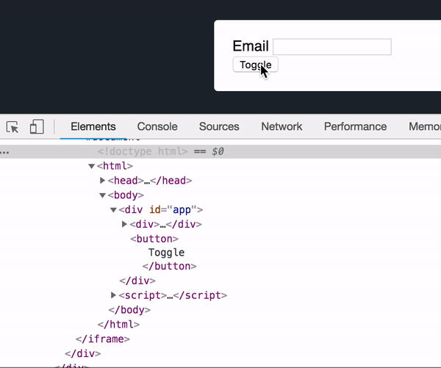Toggle the device toolbar icon
This screenshot has height=368, width=441.
[37, 126]
